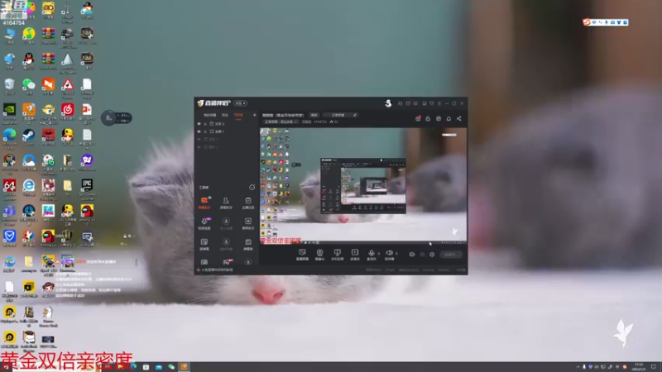Select the 全屏 1 layer row
The image size is (662, 372).
[x=226, y=131]
